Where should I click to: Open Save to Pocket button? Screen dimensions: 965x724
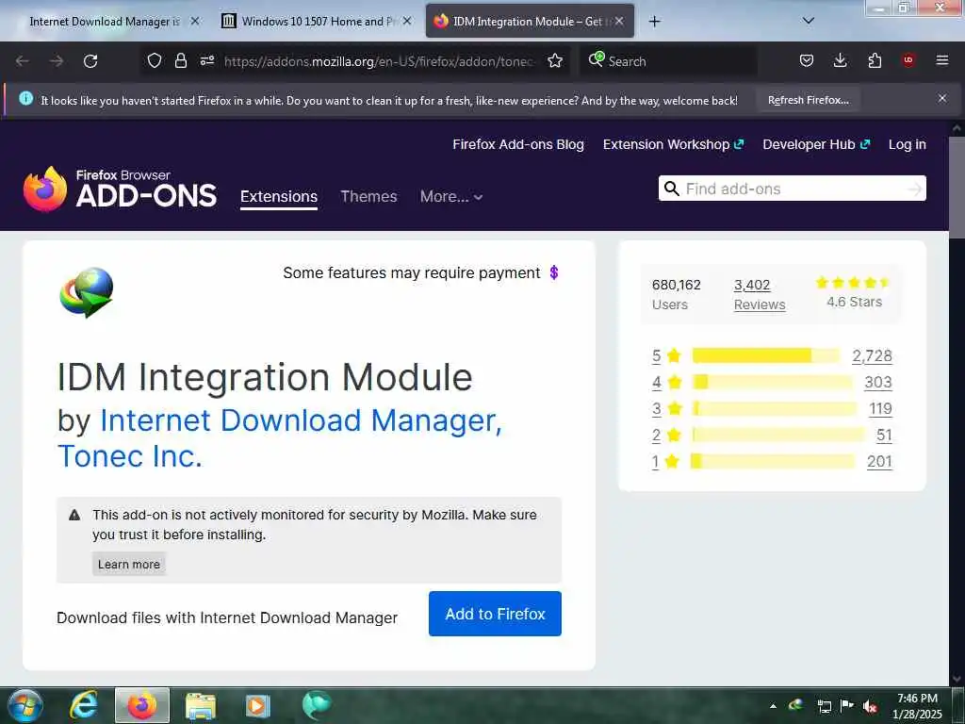tap(807, 60)
